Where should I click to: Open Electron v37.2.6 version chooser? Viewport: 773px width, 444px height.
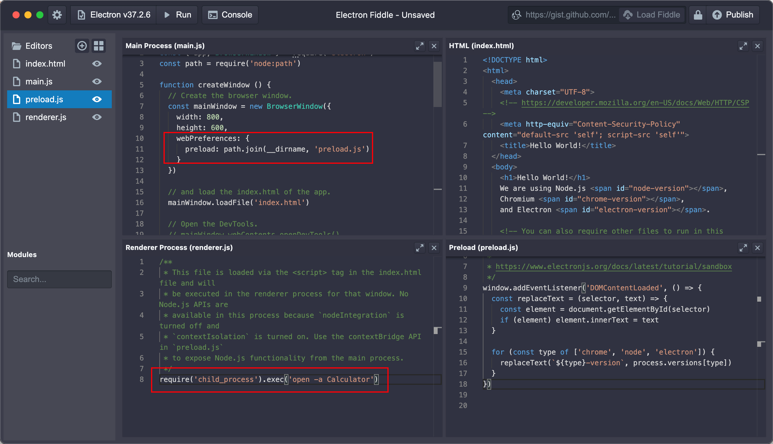[x=114, y=15]
